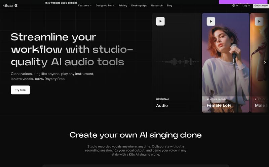Click the Kits.ai logo
This screenshot has width=269, height=167.
[x=10, y=5]
